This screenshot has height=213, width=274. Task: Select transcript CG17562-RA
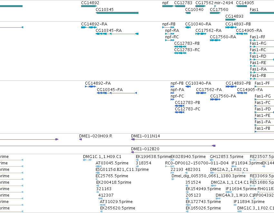(201, 34)
